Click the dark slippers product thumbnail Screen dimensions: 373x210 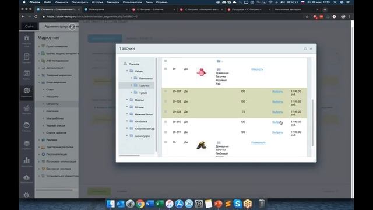(202, 145)
